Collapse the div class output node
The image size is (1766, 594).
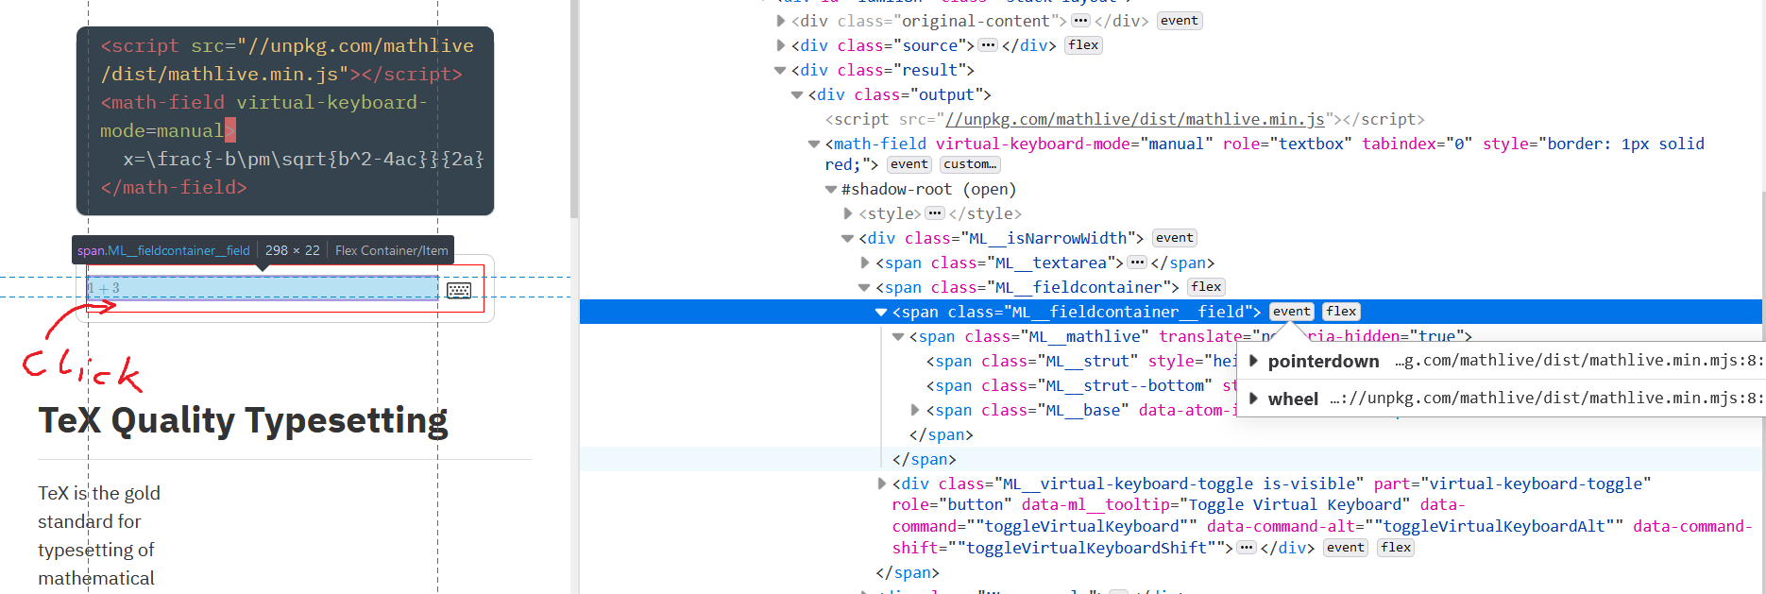click(797, 94)
